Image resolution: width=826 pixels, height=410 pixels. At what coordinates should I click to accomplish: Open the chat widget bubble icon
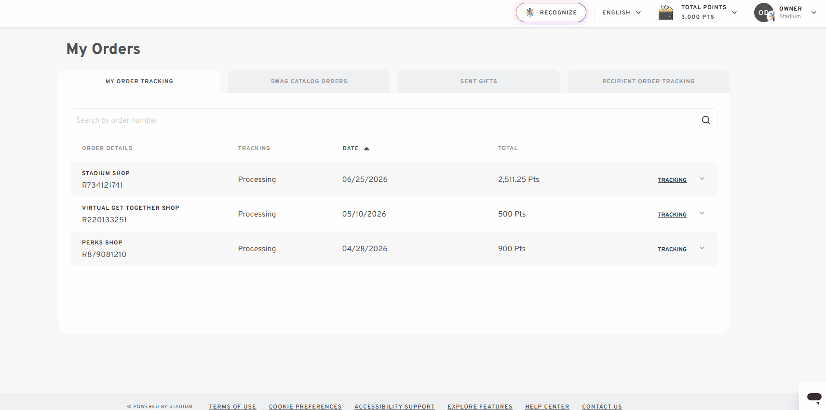pyautogui.click(x=814, y=397)
